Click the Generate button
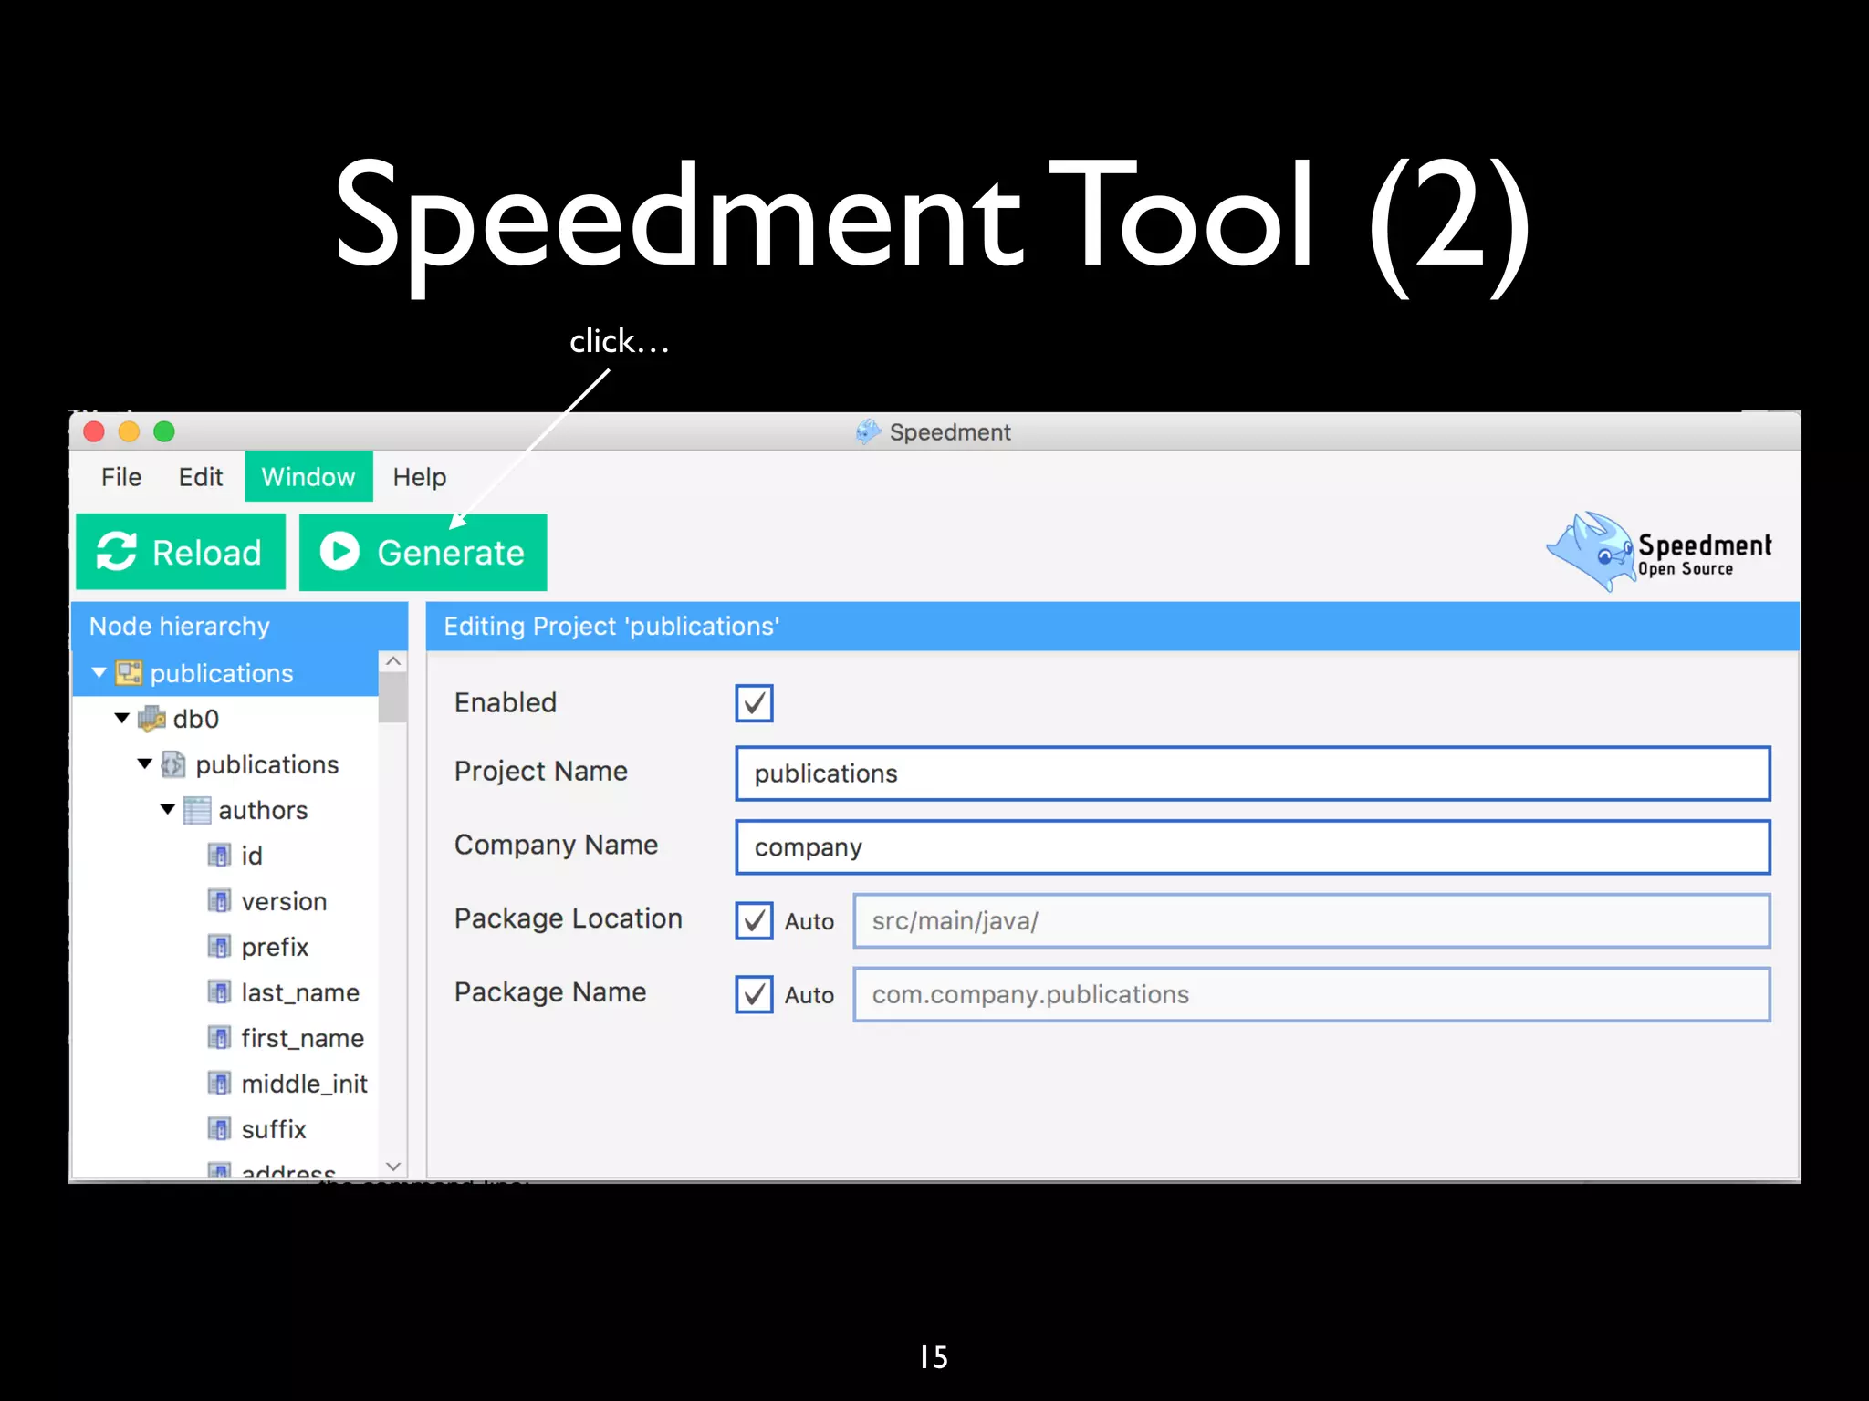The image size is (1869, 1401). point(423,552)
